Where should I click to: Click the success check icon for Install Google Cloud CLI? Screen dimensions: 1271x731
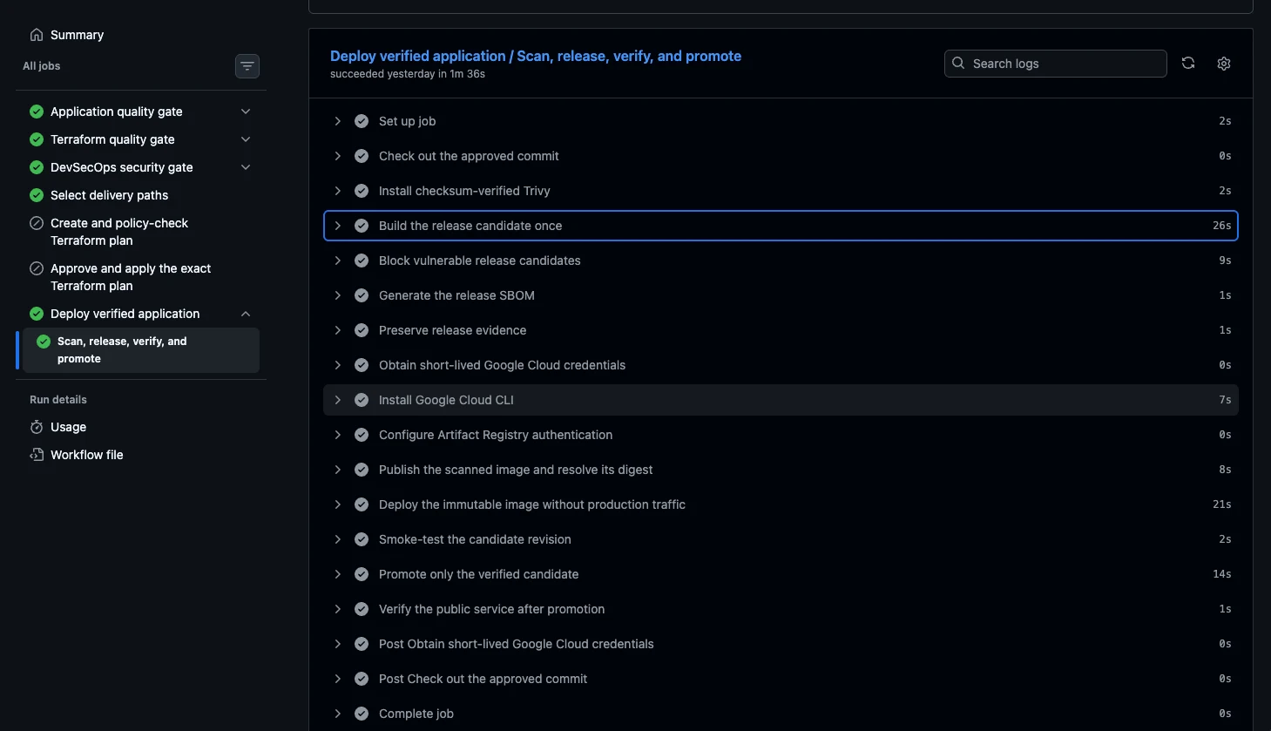[362, 400]
